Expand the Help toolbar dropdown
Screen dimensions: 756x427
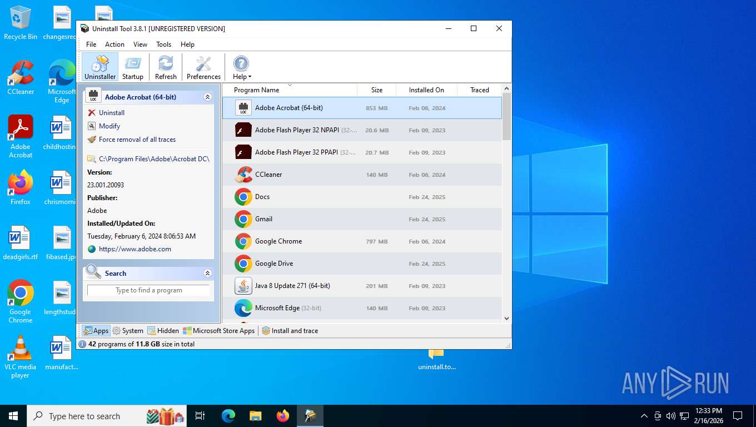pos(242,67)
